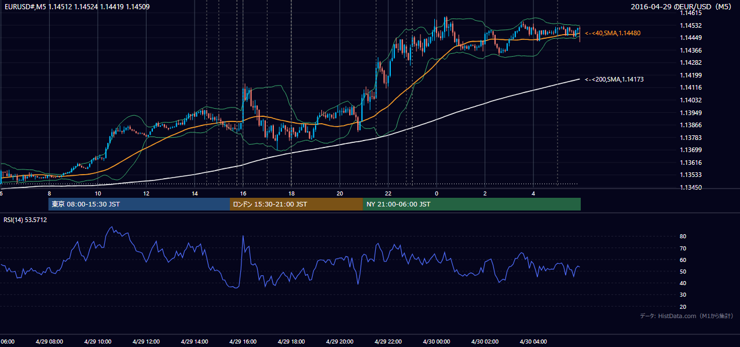The height and width of the screenshot is (347, 740).
Task: Click hour tick 2 under the price chart
Action: (x=485, y=193)
